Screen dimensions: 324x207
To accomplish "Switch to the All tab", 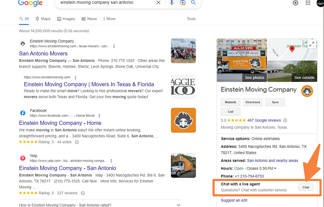I will pos(24,19).
